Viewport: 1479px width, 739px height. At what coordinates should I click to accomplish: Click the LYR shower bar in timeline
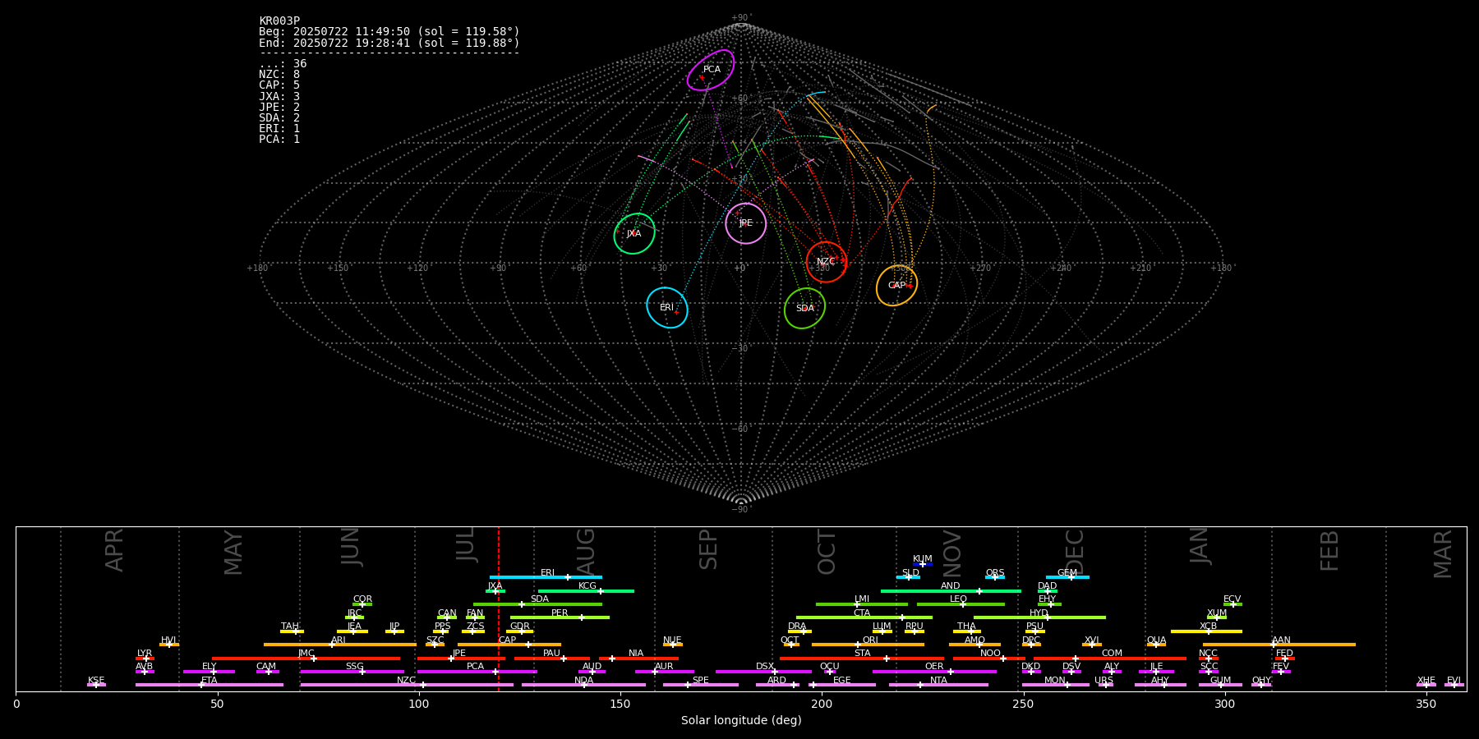(x=145, y=659)
